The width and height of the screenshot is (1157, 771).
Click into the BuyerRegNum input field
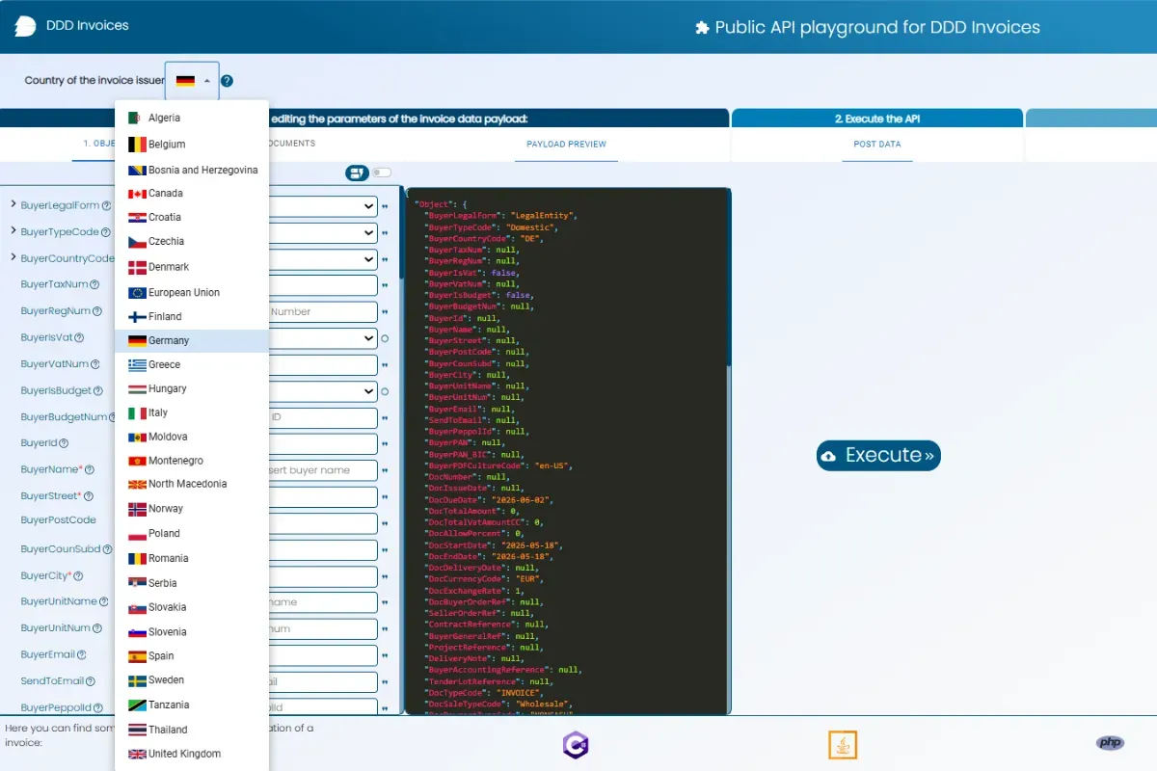pyautogui.click(x=323, y=312)
